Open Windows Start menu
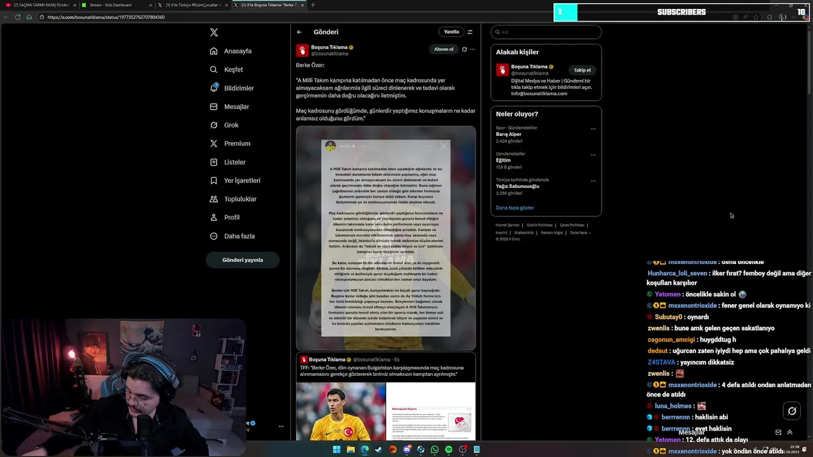This screenshot has width=813, height=457. (x=337, y=450)
